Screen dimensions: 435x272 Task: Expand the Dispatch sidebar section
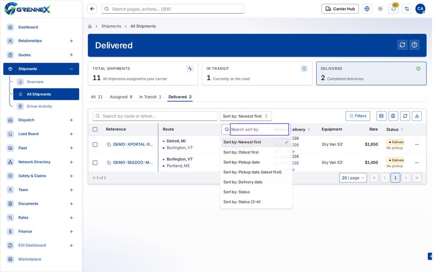71,120
